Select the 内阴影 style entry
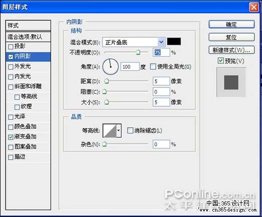The height and width of the screenshot is (217, 262). click(x=28, y=56)
